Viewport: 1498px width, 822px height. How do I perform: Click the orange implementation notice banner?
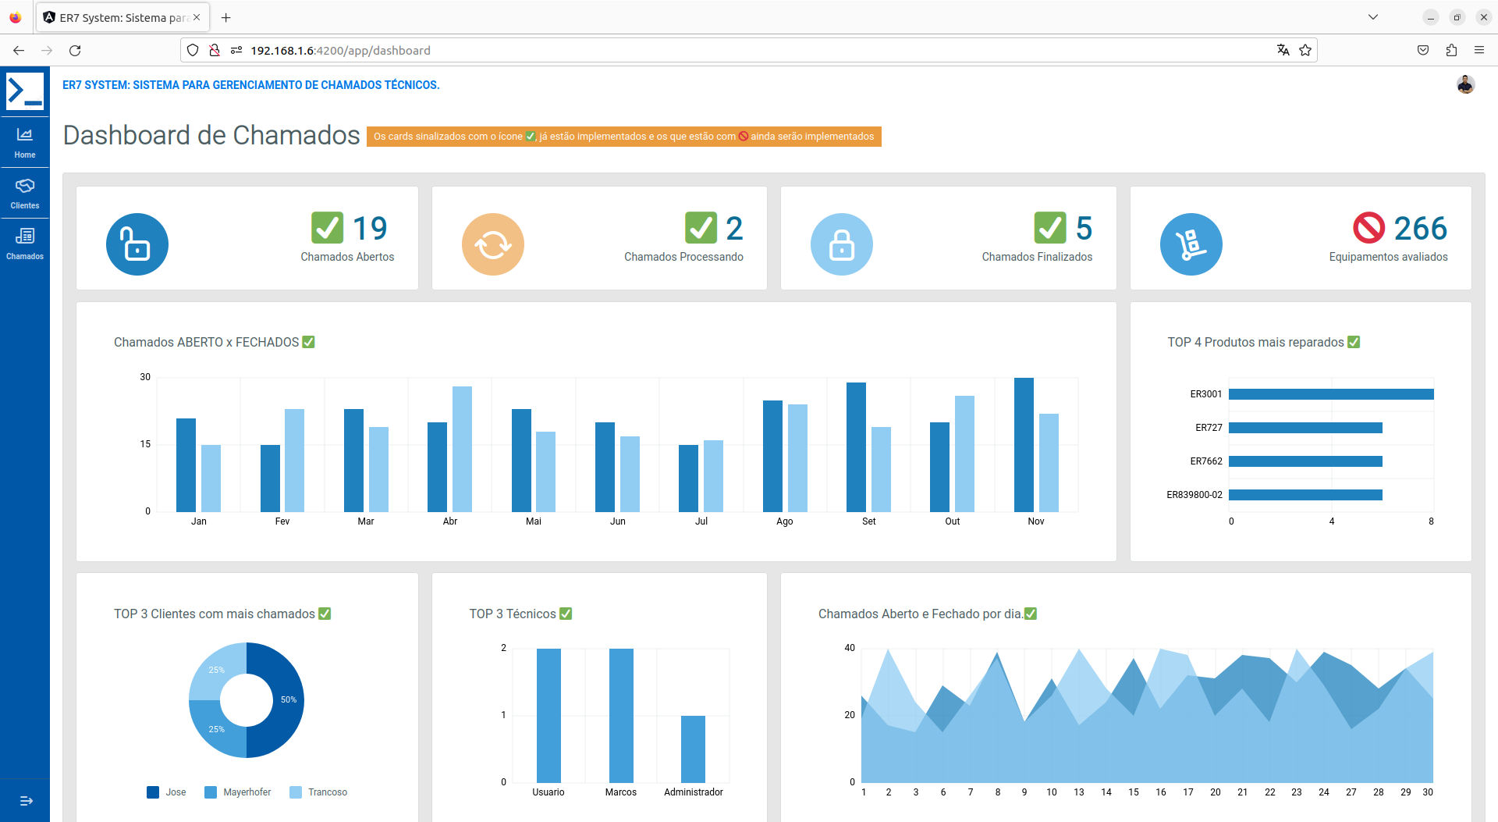624,137
